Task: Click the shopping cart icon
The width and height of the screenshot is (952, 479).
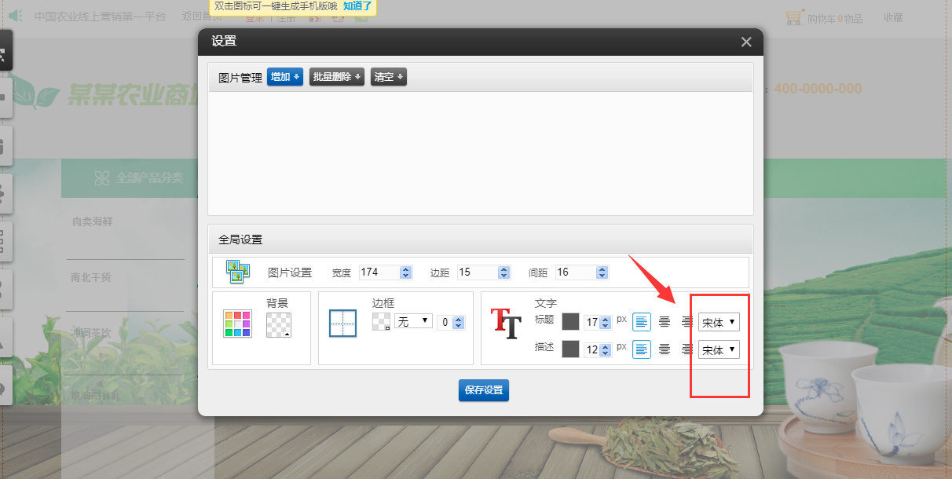Action: click(794, 17)
